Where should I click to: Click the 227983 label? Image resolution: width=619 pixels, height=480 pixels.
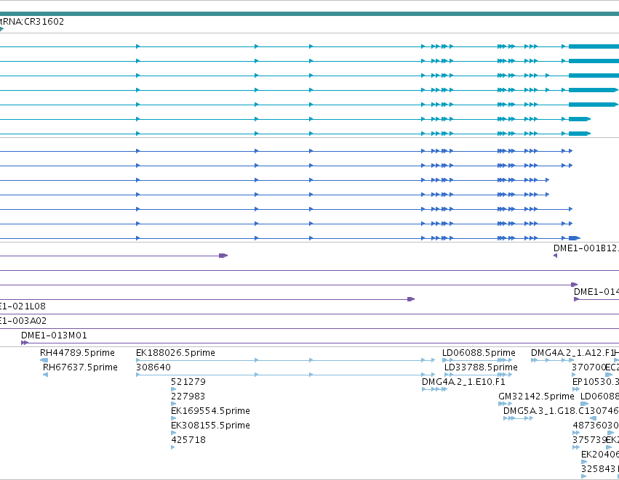188,396
